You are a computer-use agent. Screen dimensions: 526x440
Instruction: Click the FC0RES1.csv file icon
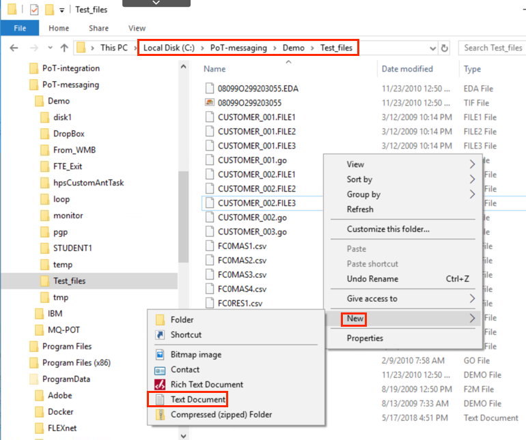[210, 303]
